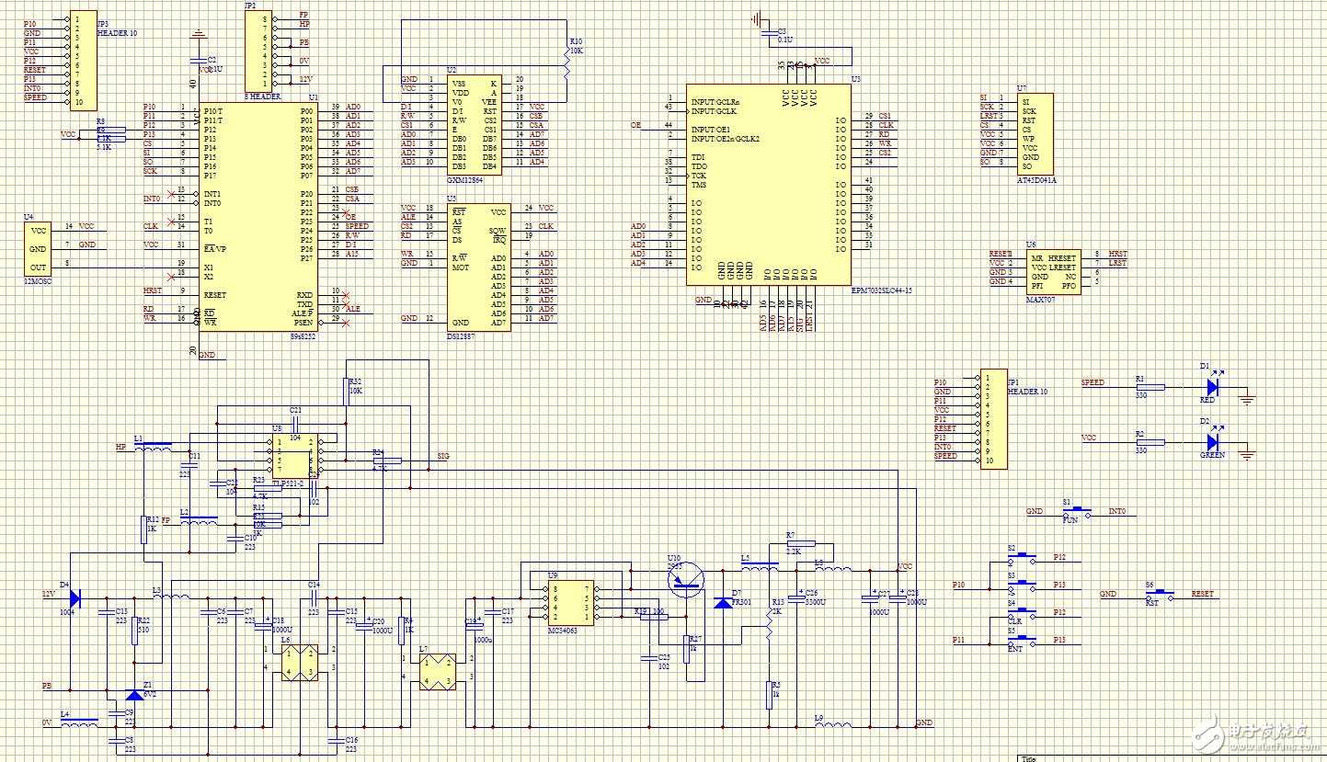Click the INT0 label right of S1
The width and height of the screenshot is (1327, 762).
tap(1116, 511)
